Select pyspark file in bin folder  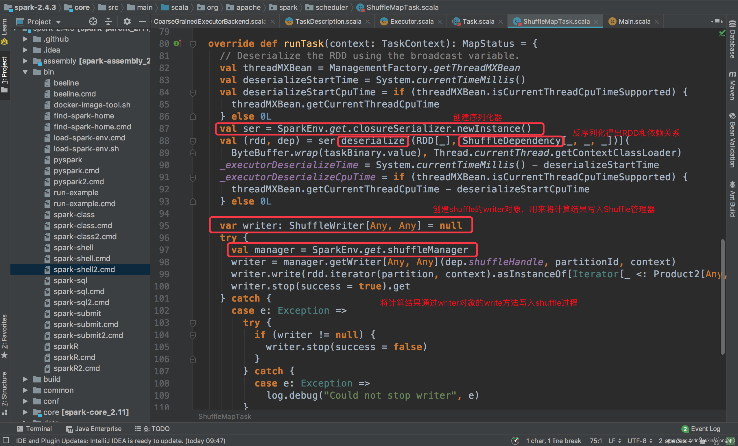[68, 160]
